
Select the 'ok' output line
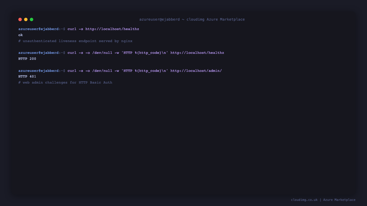pos(21,35)
